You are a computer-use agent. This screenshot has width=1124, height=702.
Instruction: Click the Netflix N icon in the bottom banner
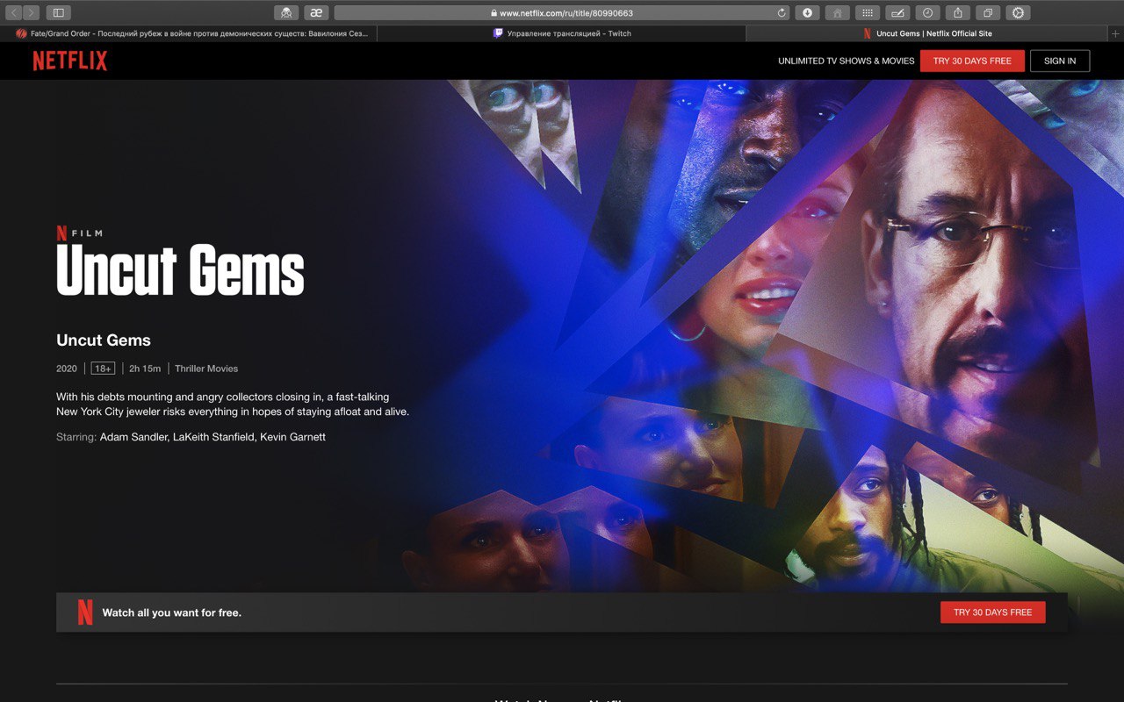click(x=85, y=612)
